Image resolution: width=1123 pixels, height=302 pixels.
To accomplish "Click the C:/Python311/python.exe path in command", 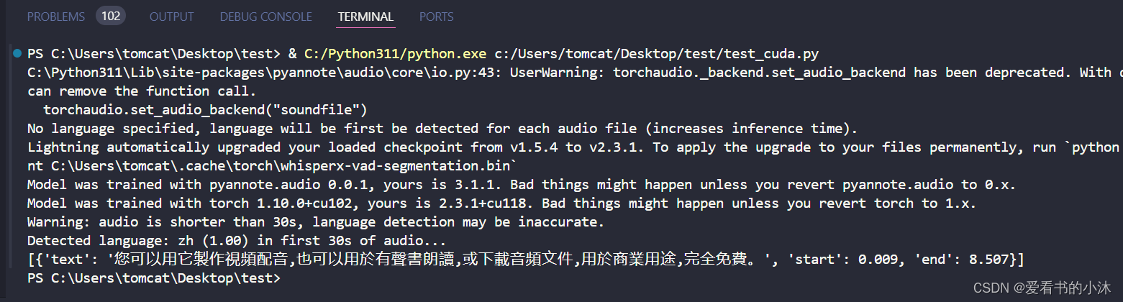I will [395, 54].
